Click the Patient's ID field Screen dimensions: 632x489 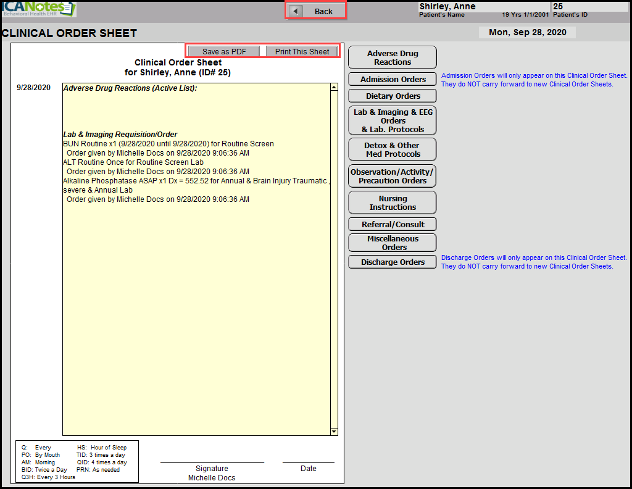pos(589,7)
